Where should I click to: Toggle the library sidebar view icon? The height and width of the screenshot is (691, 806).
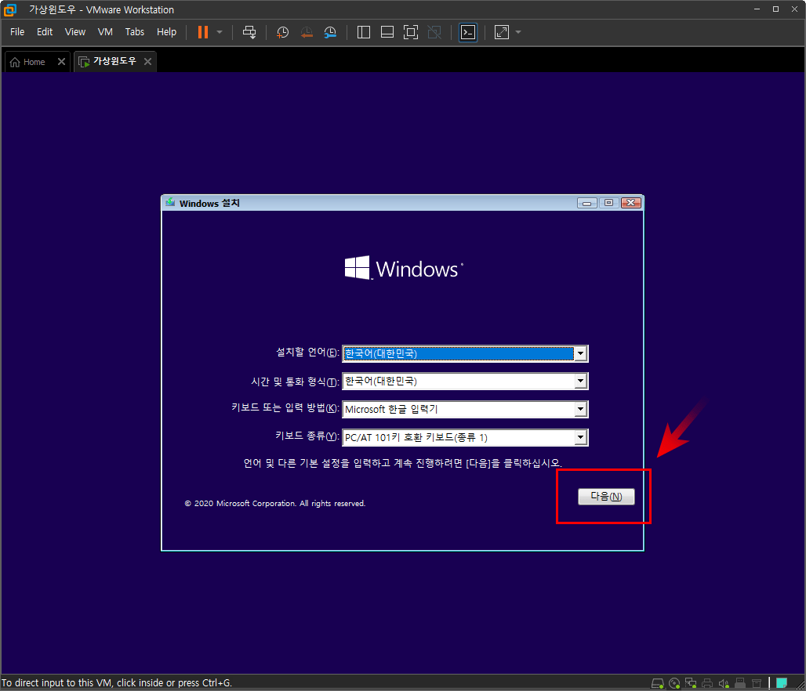(x=364, y=32)
